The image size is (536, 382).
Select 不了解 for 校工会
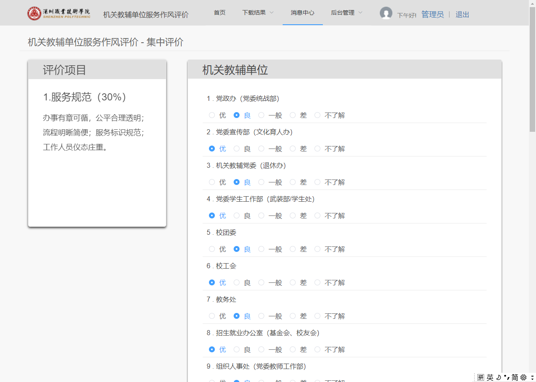coord(317,282)
